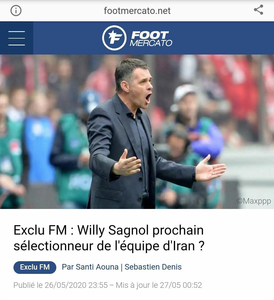This screenshot has height=300, width=274.
Task: Click the FOOT MERCATO wordmark
Action: tap(151, 39)
